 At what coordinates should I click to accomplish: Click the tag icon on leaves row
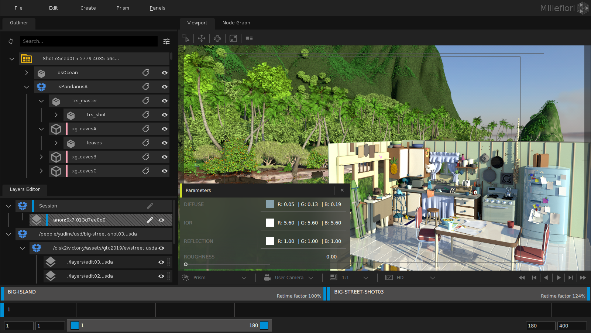[x=146, y=143]
